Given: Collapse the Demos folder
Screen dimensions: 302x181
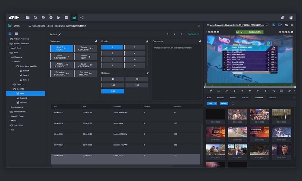Looking at the screenshot, I should tap(12, 62).
